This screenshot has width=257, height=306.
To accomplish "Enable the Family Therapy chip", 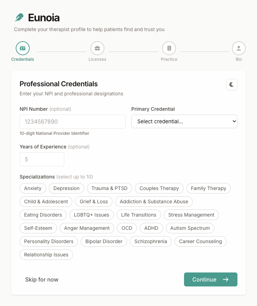I will [x=208, y=188].
